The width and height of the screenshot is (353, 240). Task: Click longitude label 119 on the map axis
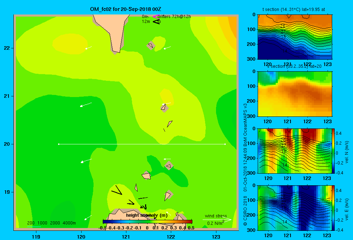tap(36, 236)
